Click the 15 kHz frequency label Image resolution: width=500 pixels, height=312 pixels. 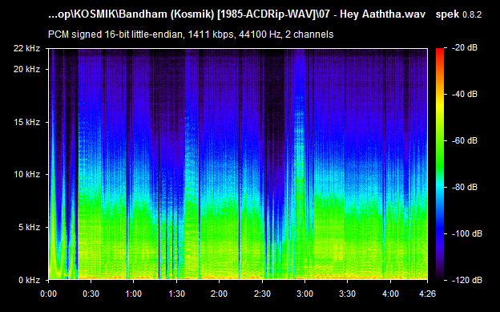26,122
